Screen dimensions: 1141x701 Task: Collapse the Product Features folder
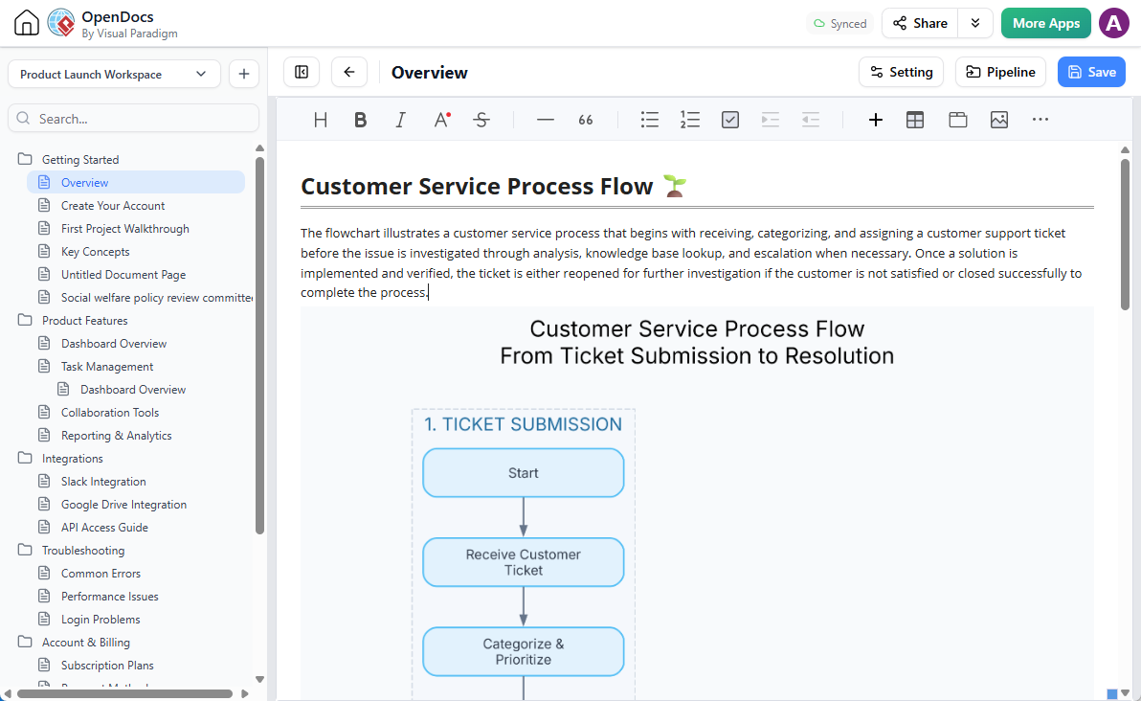point(26,320)
